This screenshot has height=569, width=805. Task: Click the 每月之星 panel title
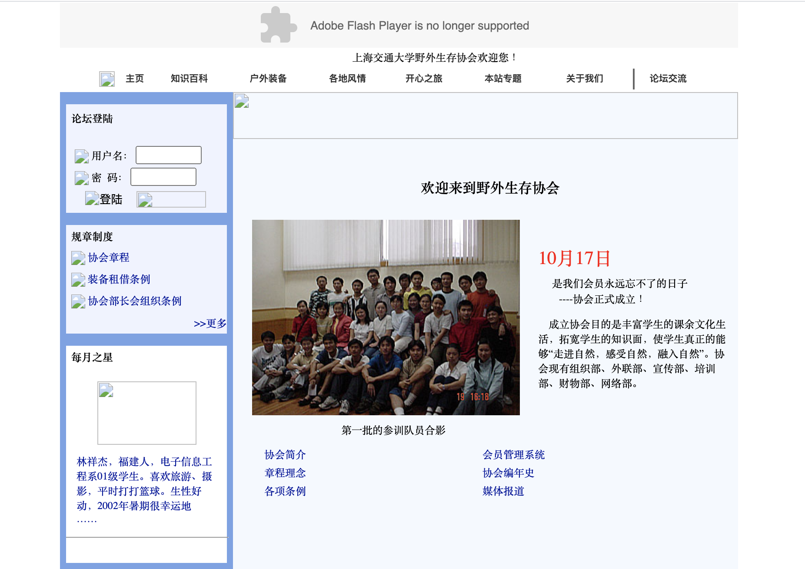pos(92,357)
